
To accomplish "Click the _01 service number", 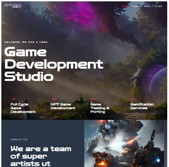I will point(13,99).
